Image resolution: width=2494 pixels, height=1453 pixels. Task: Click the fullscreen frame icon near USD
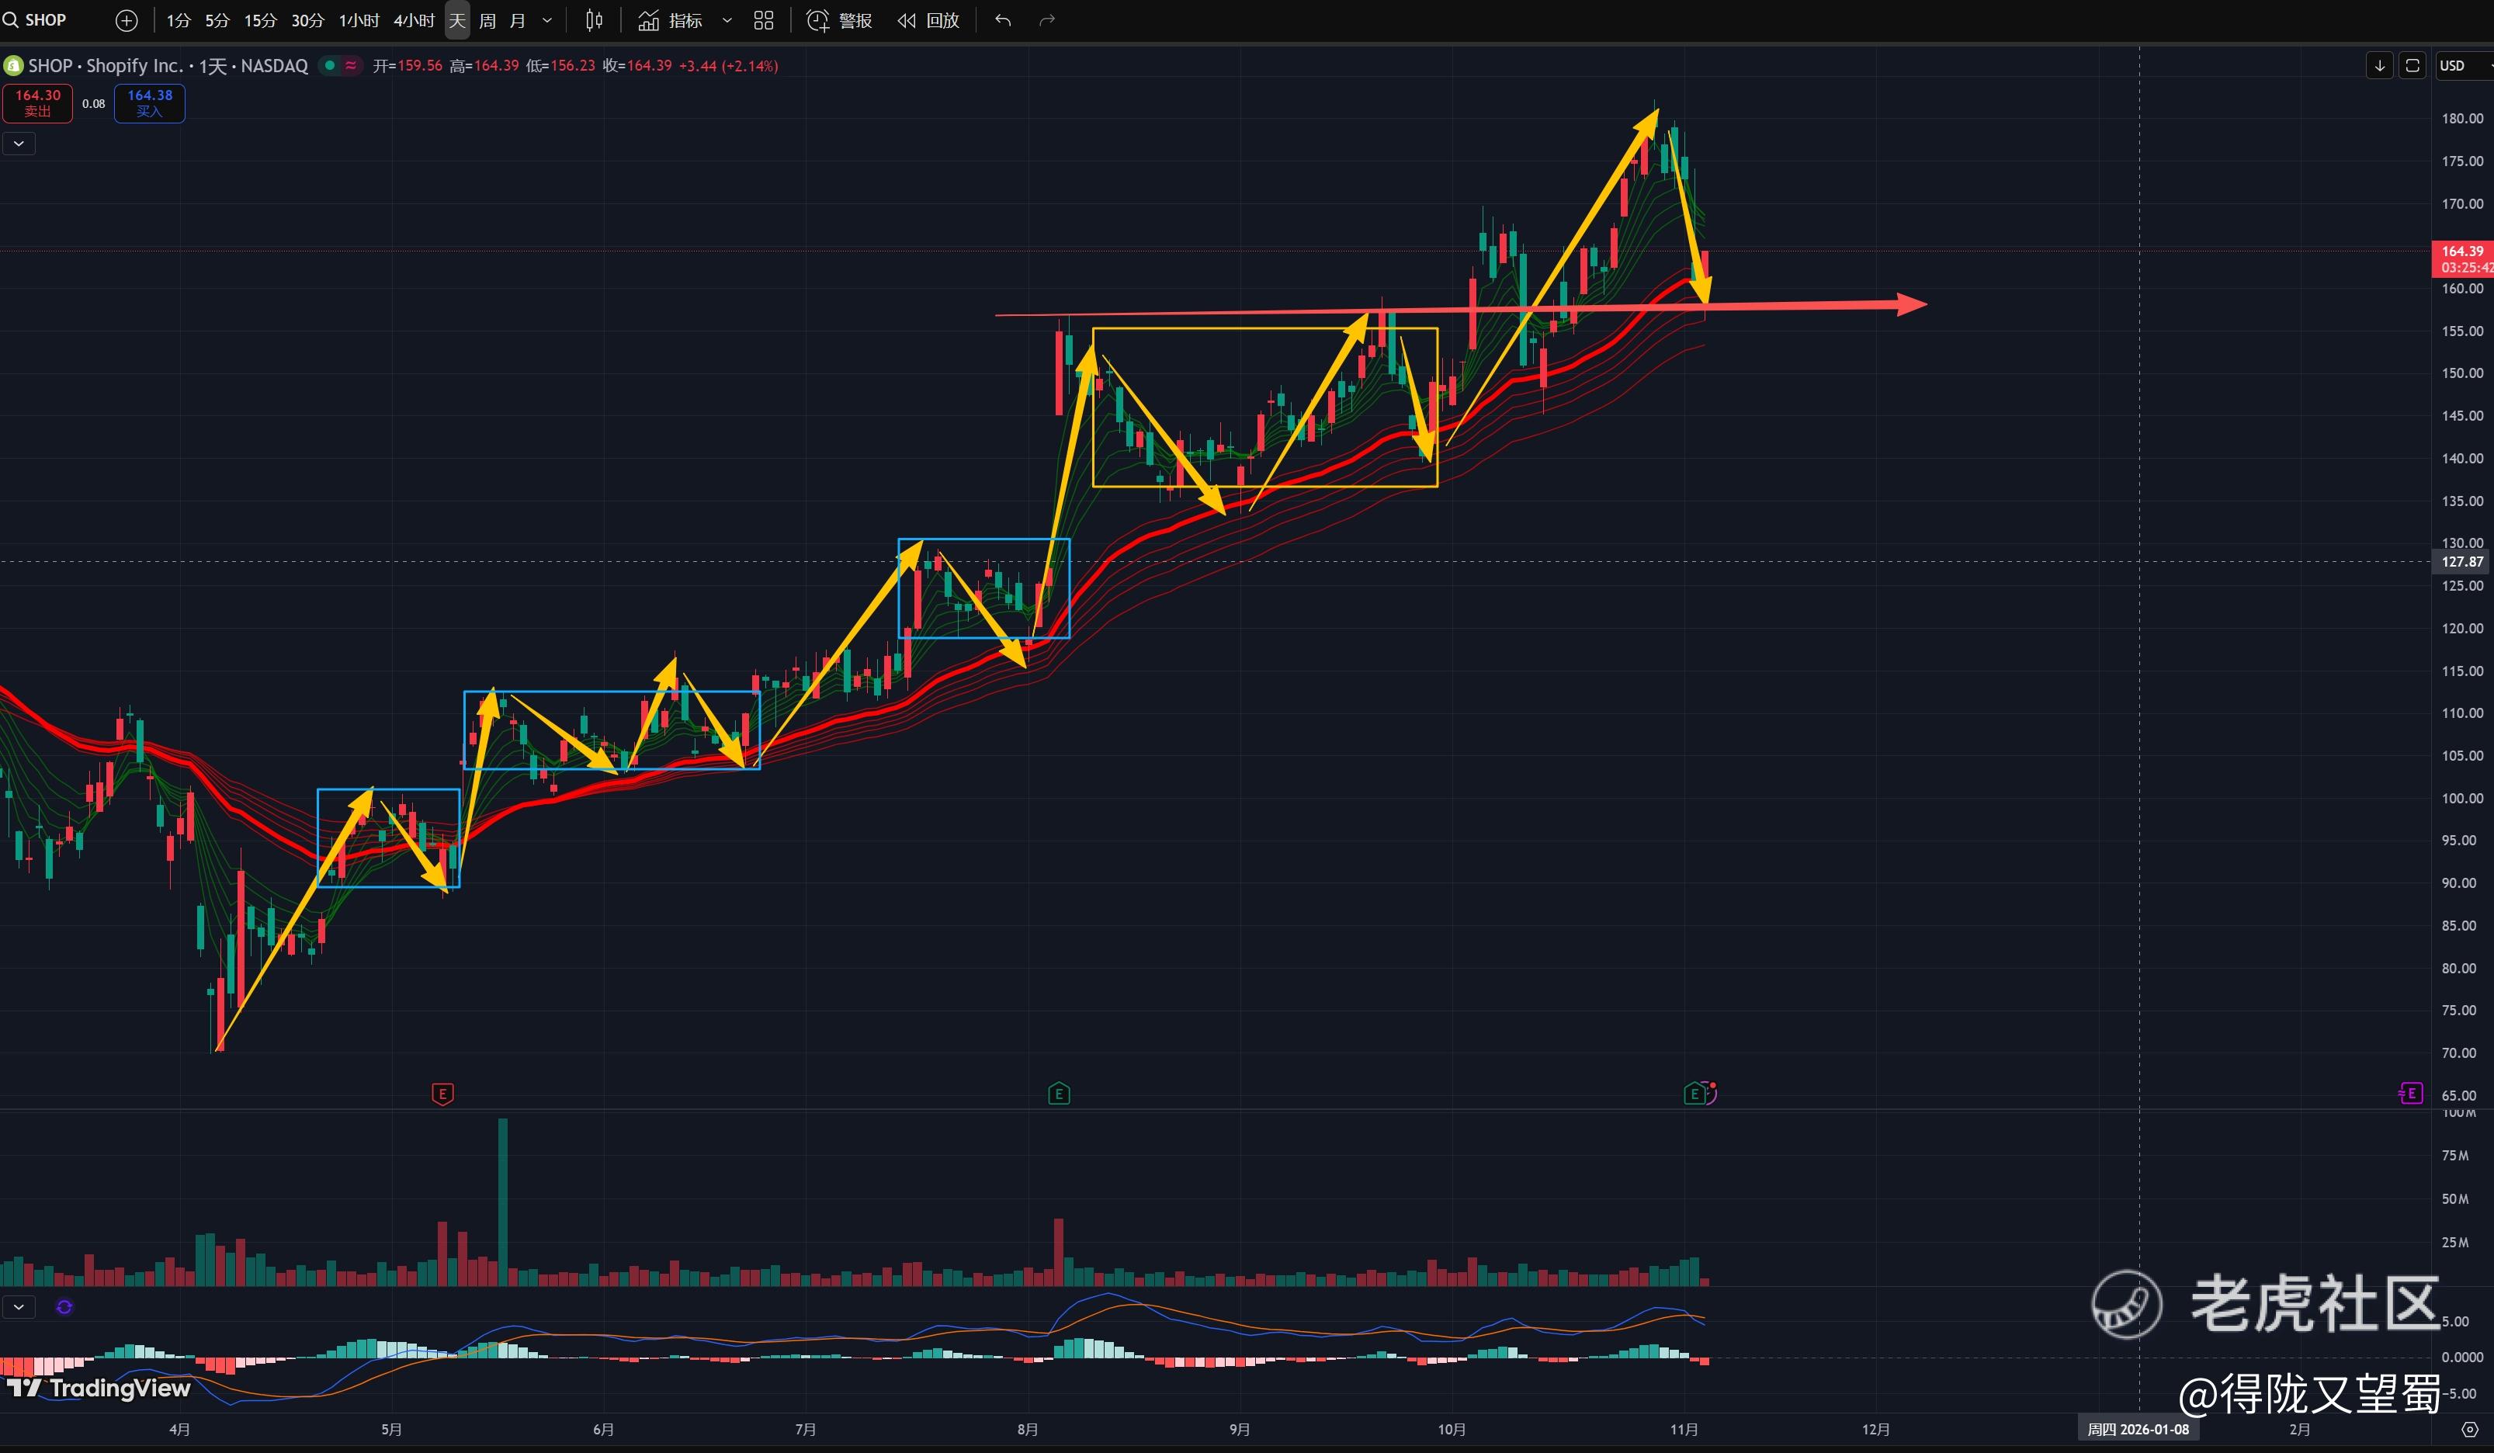tap(2412, 65)
